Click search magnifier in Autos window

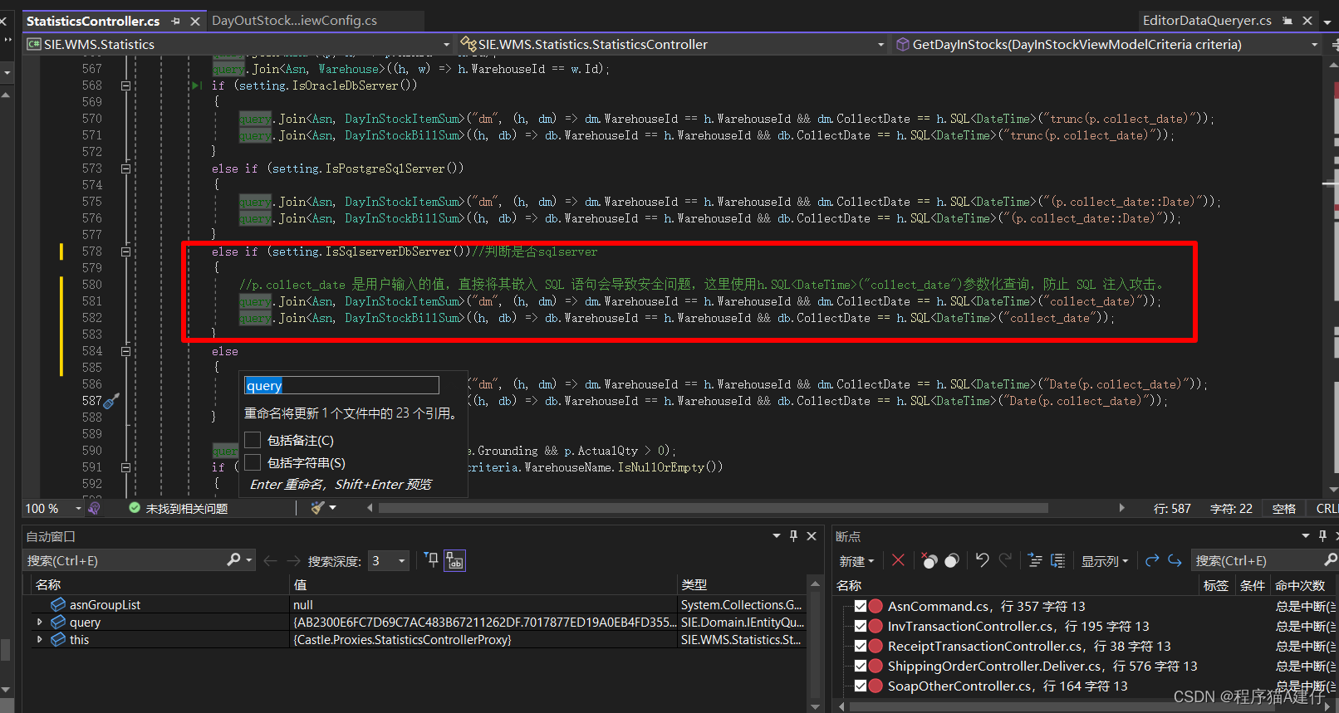tap(233, 560)
